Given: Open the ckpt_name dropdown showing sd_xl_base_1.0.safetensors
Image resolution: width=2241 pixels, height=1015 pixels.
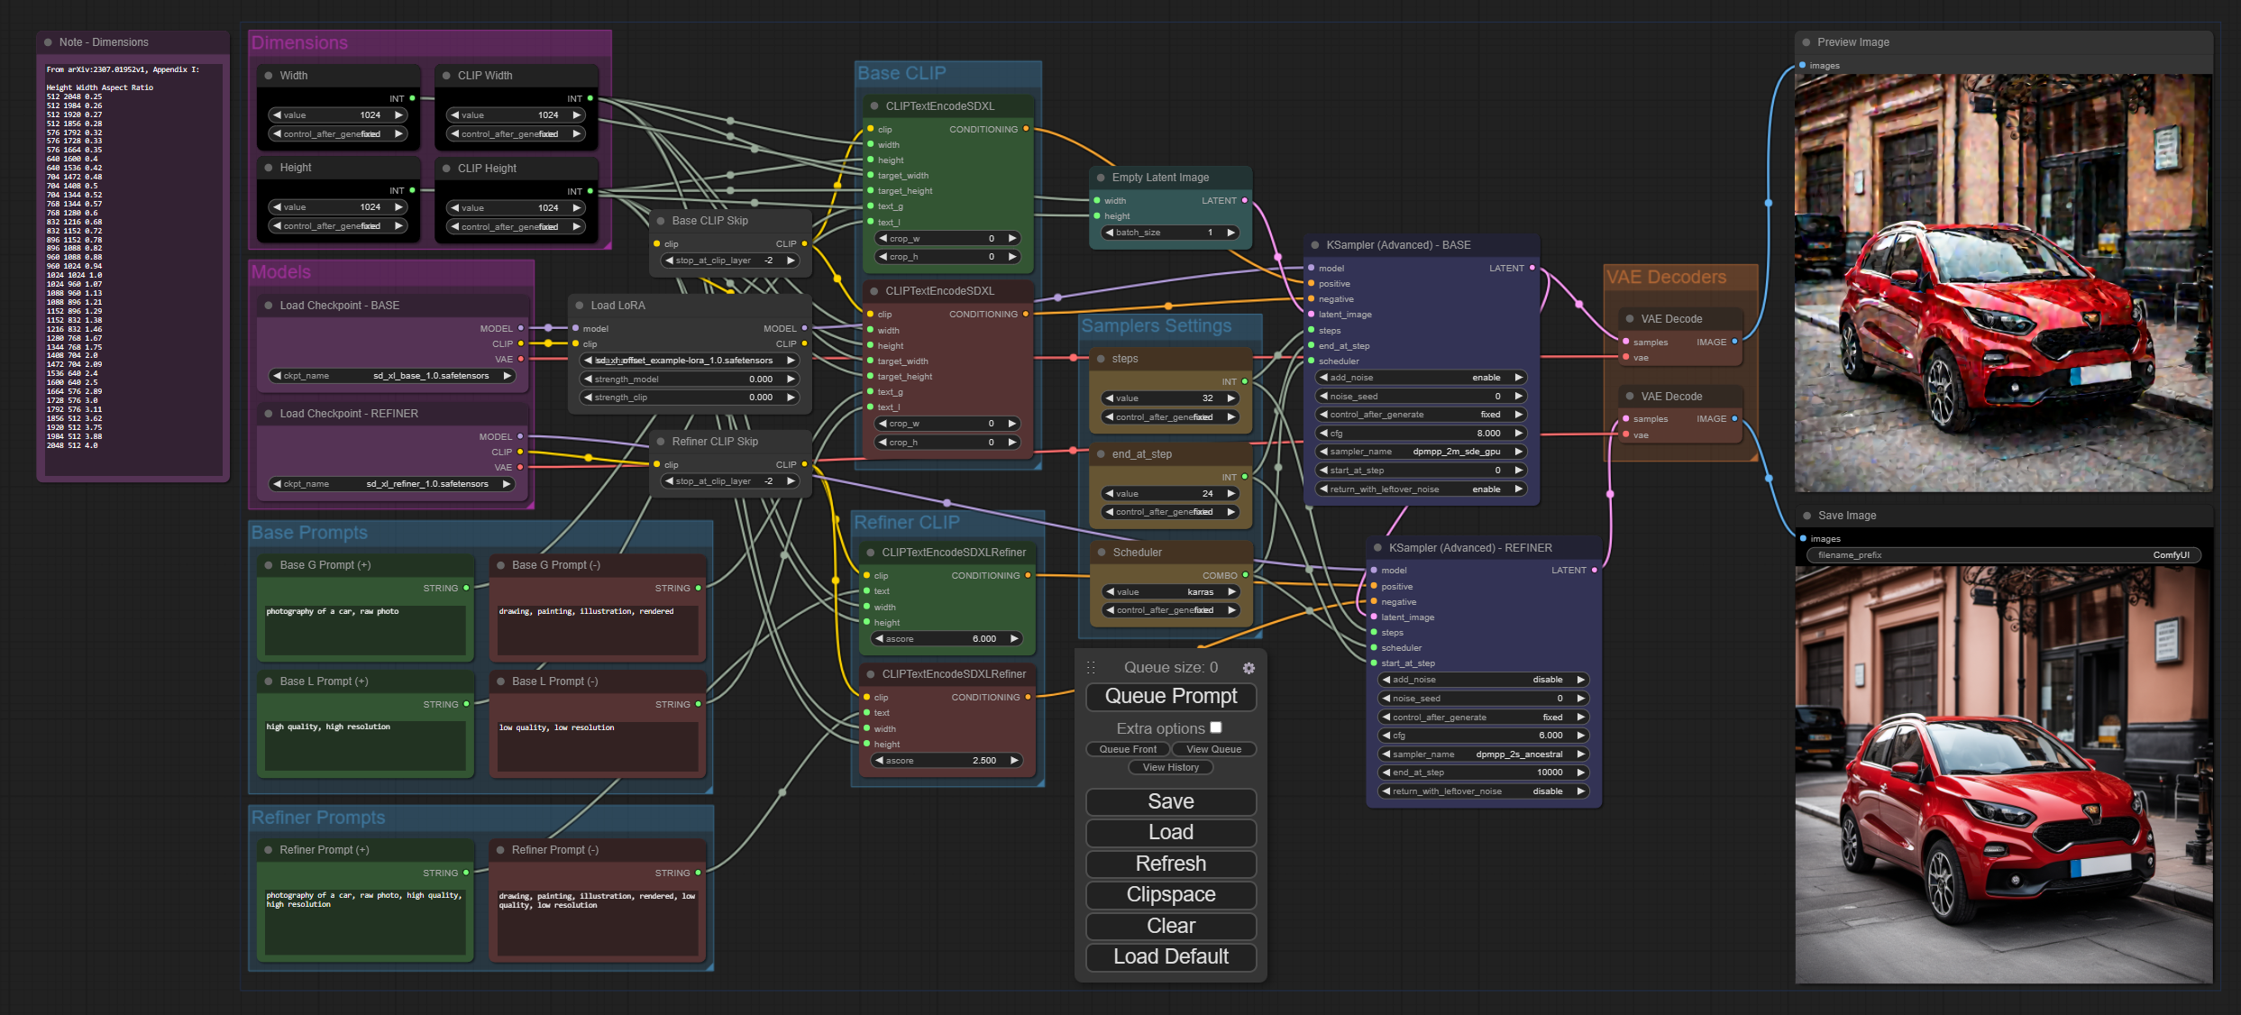Looking at the screenshot, I should [x=392, y=376].
